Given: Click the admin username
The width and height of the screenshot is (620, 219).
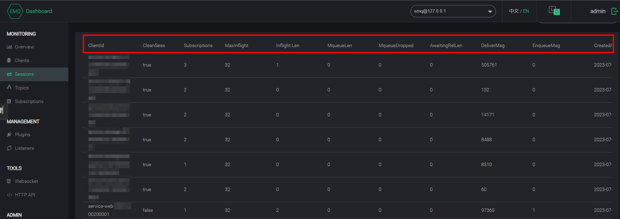Looking at the screenshot, I should (x=597, y=11).
